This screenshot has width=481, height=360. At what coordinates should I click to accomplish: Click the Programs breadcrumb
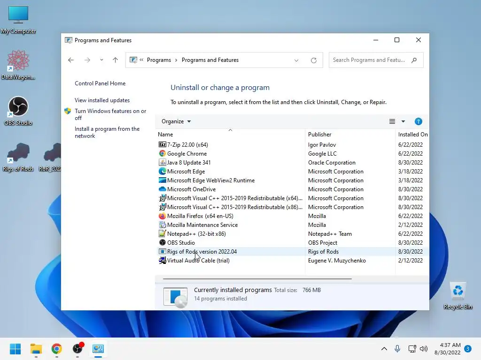pyautogui.click(x=159, y=60)
